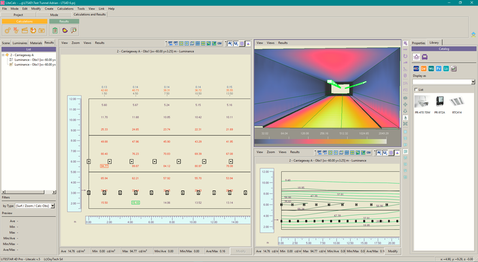Viewport: 478px width, 262px height.
Task: Click the isoline curve results icon
Action: tap(65, 31)
